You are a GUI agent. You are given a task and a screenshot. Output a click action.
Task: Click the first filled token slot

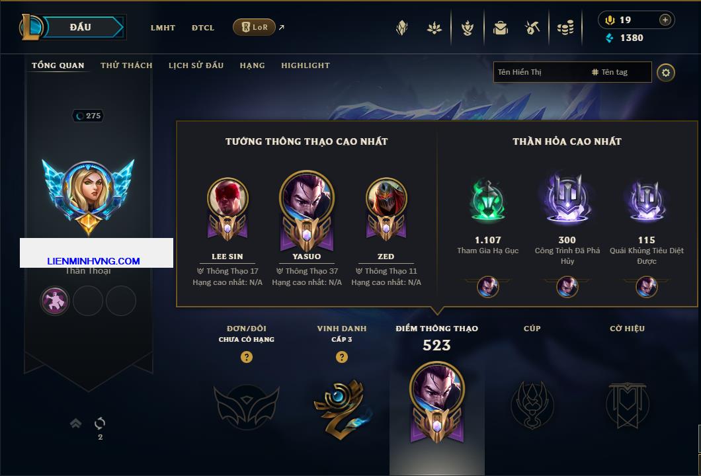click(54, 300)
